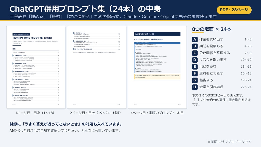261x147 pixels.
Task: Open the page 1 table of contents thumbnail
Action: 36,67
